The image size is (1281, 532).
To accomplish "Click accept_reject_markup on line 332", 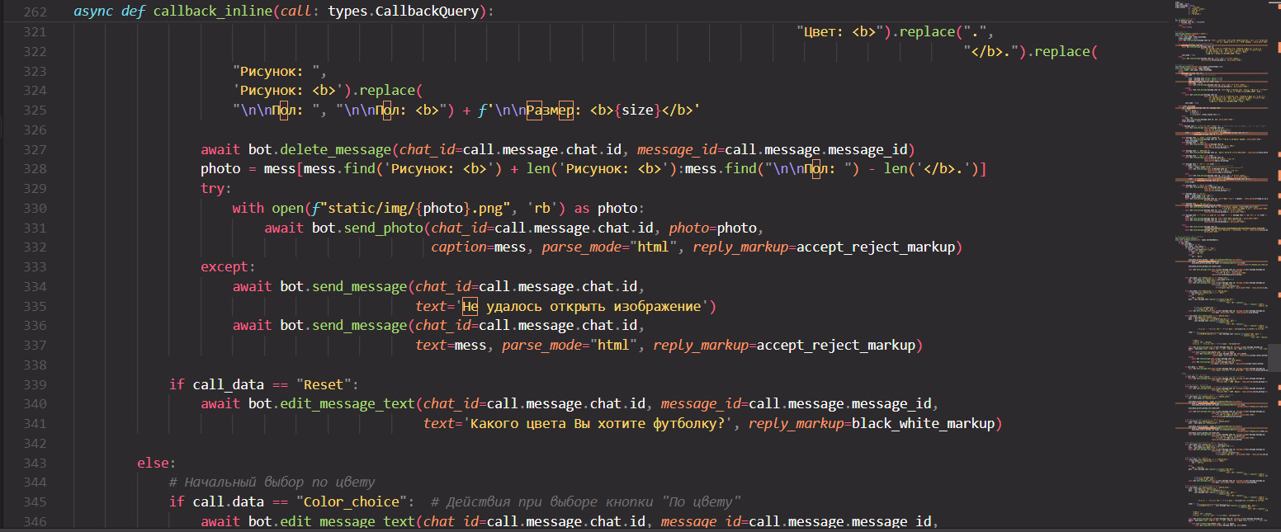I will (x=876, y=247).
